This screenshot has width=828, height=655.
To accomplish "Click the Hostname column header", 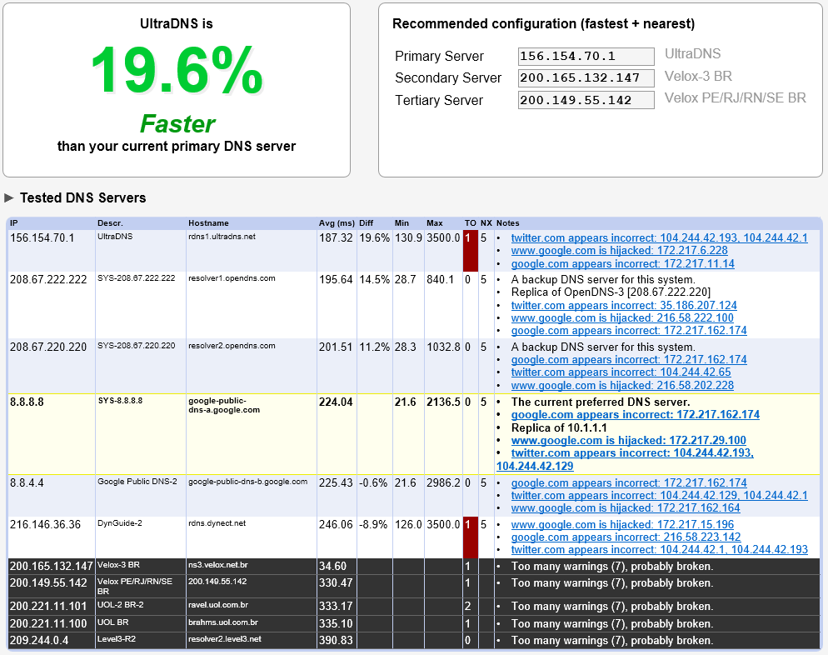I will click(208, 222).
